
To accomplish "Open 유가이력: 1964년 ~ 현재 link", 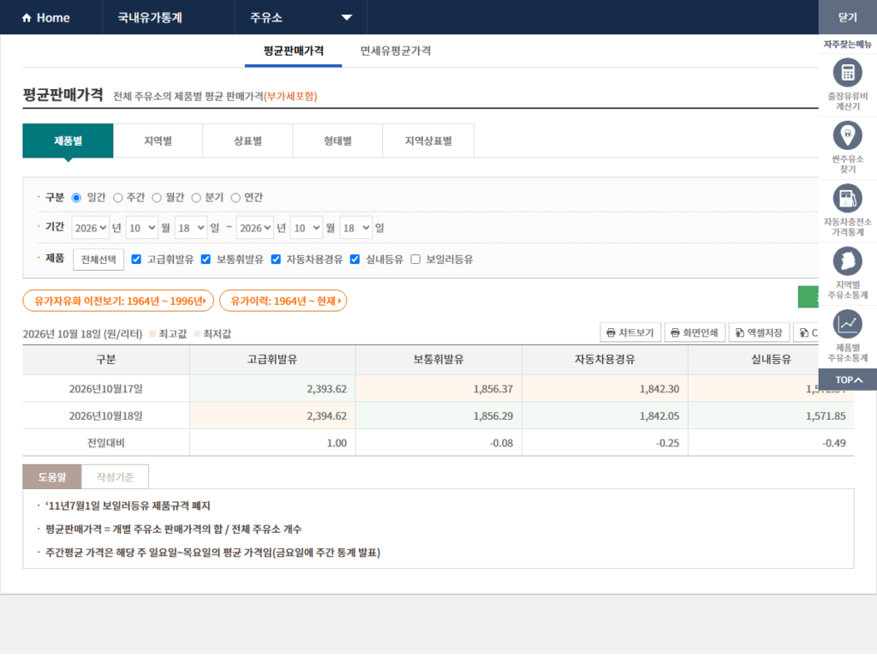I will pyautogui.click(x=283, y=301).
